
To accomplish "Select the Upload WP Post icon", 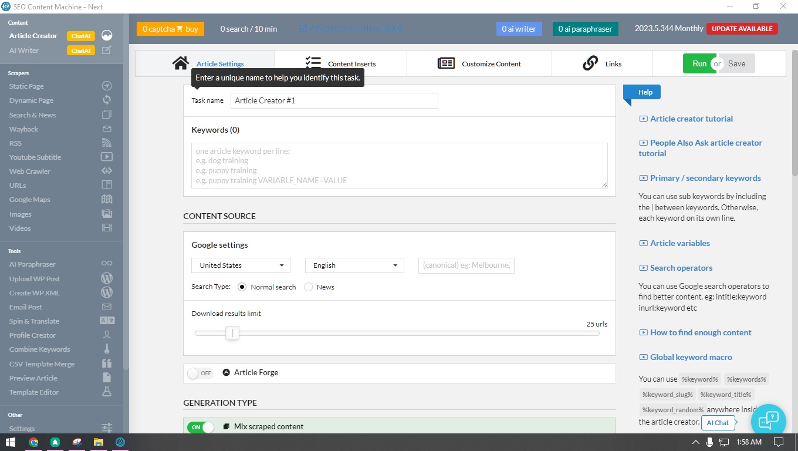I will [107, 278].
